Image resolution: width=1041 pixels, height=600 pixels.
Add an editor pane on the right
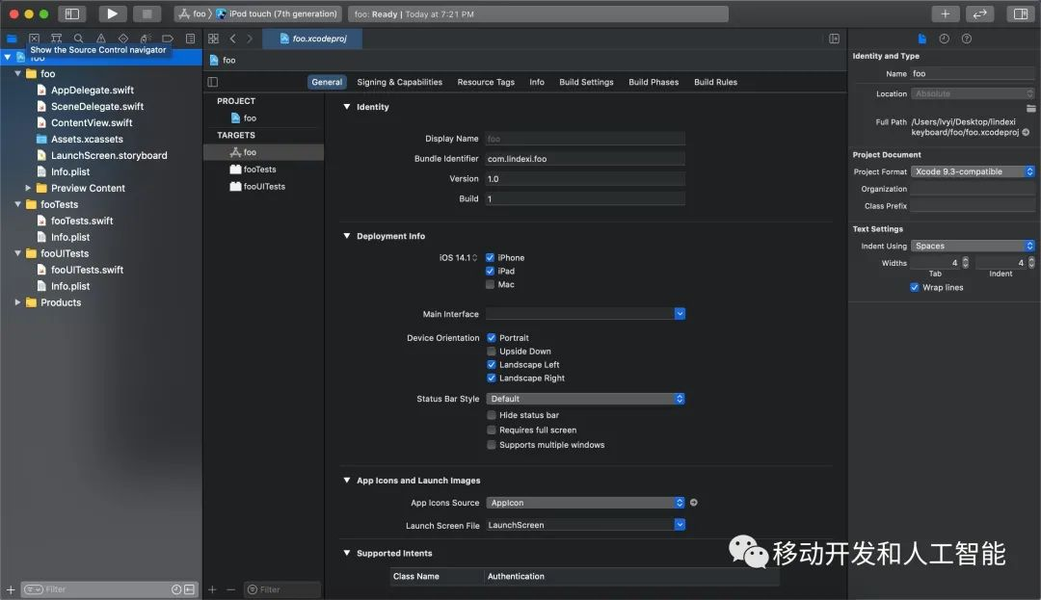click(x=834, y=39)
